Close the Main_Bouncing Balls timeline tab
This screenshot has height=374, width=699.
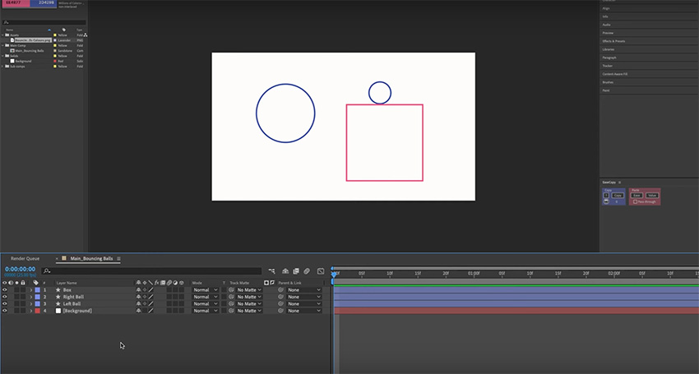pos(57,259)
